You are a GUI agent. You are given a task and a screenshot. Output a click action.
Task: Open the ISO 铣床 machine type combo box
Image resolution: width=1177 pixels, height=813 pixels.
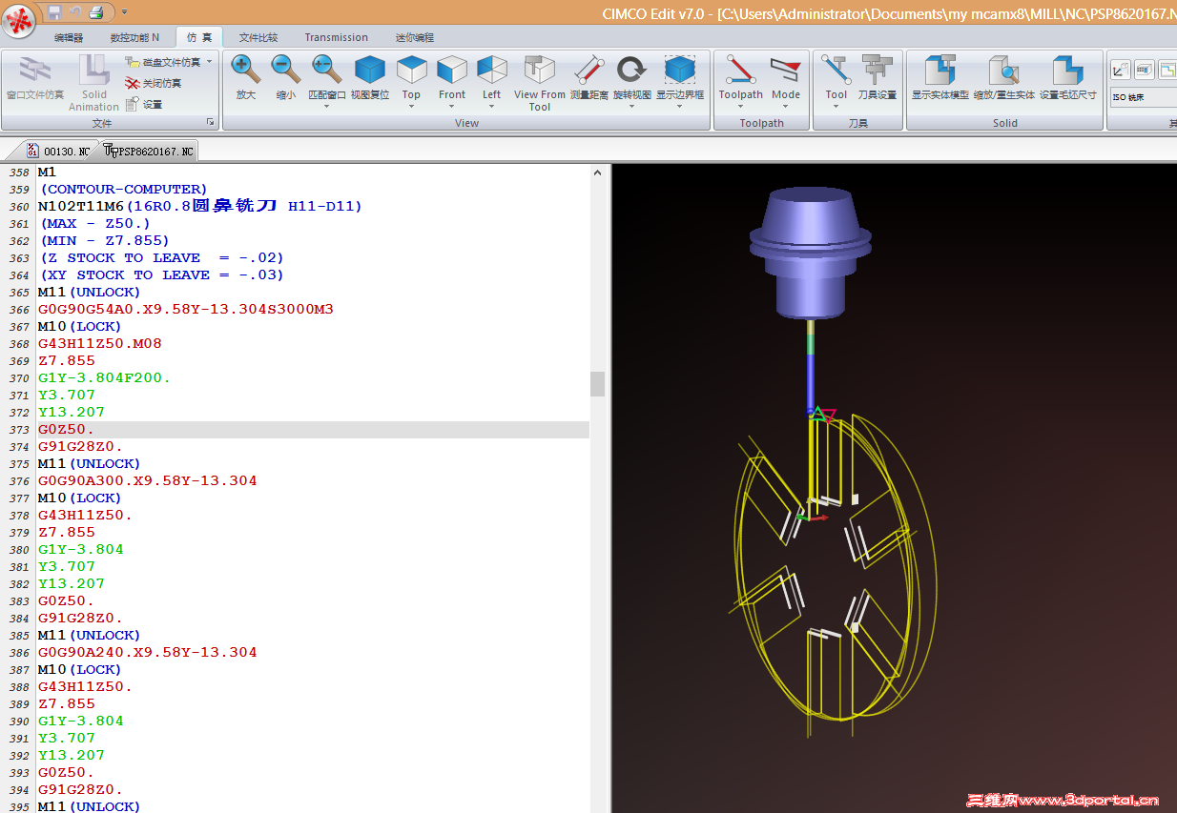point(1144,96)
